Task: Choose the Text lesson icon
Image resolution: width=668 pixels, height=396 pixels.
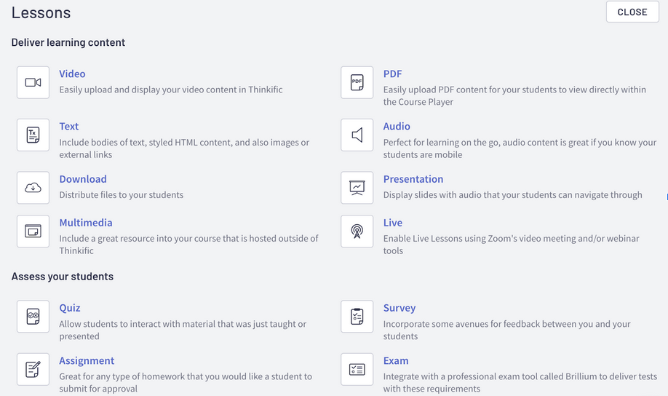Action: click(x=33, y=135)
